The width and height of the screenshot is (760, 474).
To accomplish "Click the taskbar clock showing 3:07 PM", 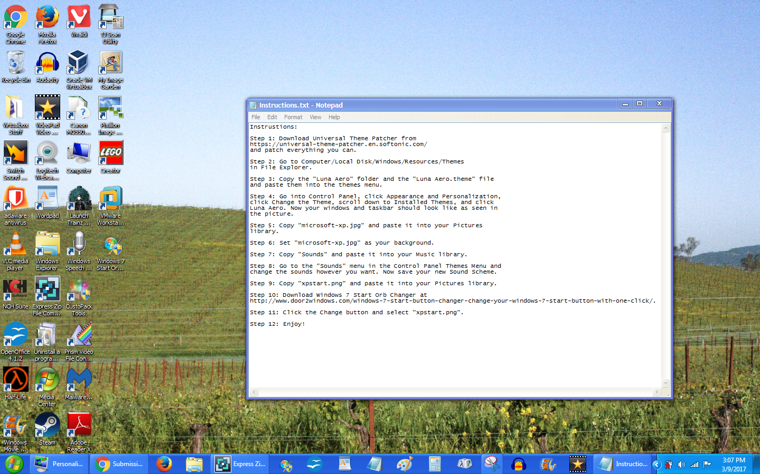I will 734,465.
